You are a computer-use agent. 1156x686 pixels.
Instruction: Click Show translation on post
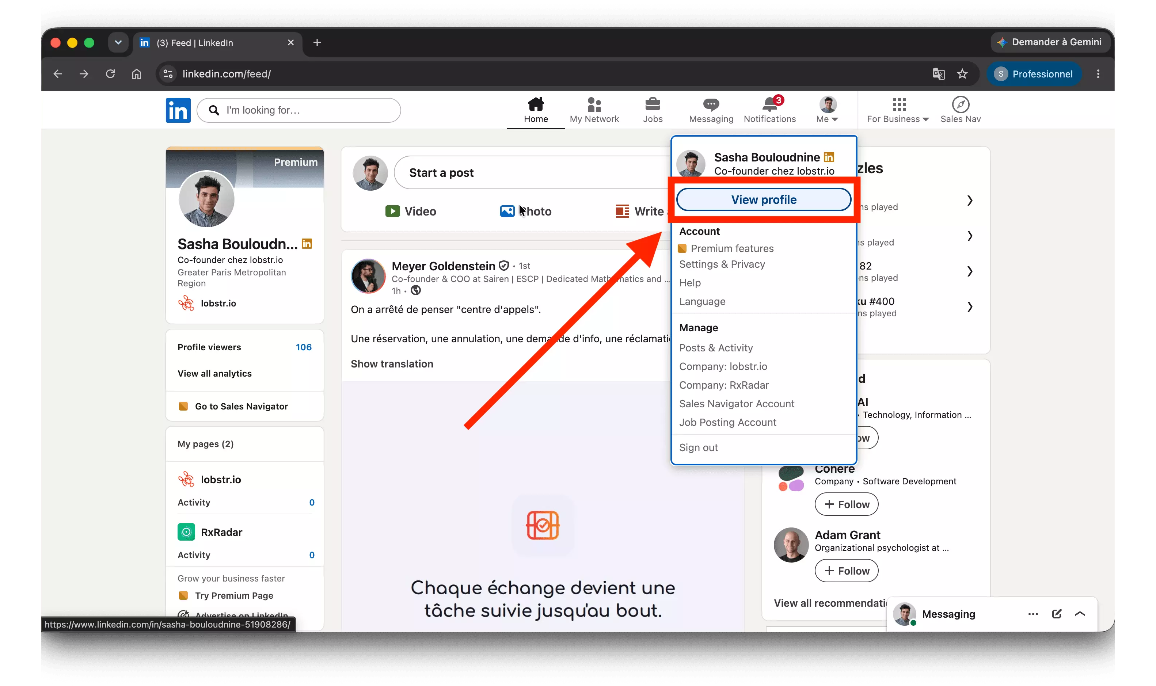click(x=392, y=364)
